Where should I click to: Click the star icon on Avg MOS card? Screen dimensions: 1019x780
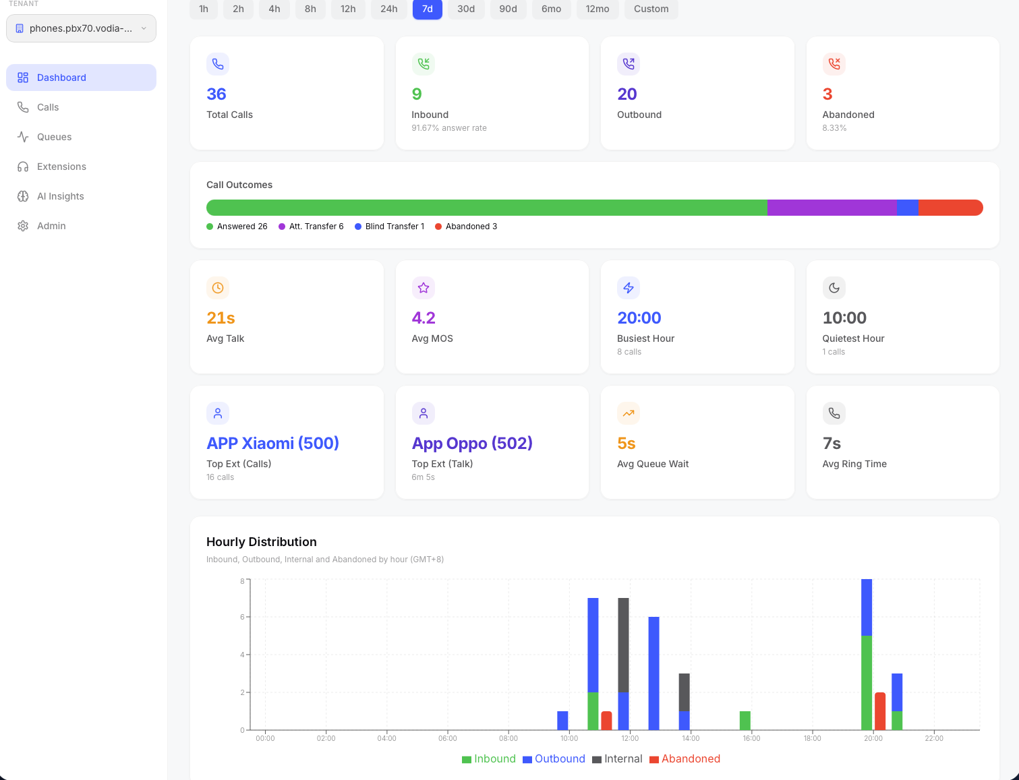click(x=423, y=288)
